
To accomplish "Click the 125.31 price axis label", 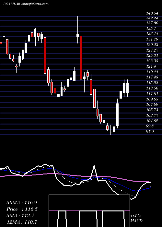I will 152,55.
